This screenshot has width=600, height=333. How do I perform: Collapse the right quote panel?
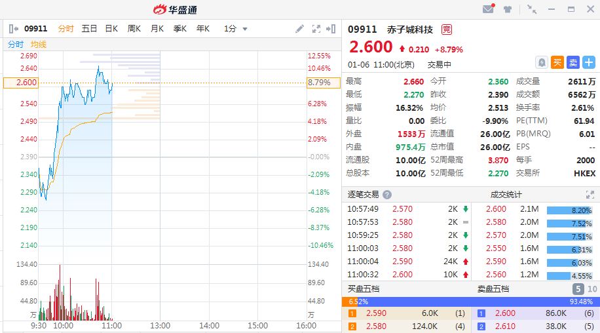coord(331,29)
